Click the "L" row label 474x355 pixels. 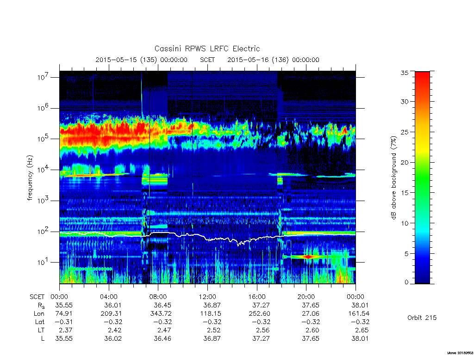tap(43, 338)
